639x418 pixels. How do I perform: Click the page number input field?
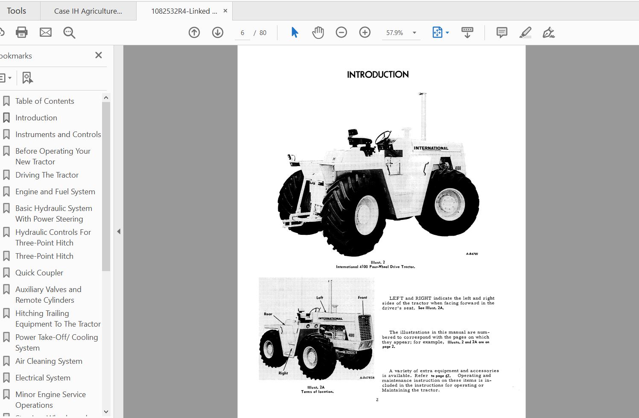point(242,33)
